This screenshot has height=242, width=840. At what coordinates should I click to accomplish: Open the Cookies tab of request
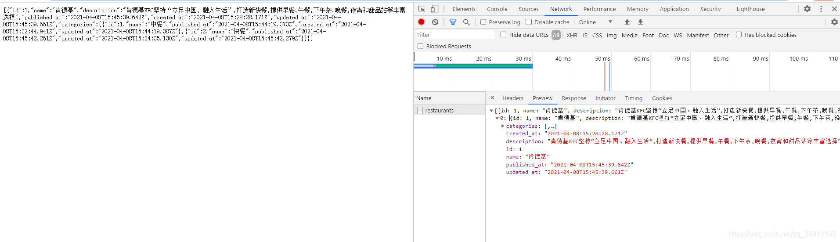point(662,98)
